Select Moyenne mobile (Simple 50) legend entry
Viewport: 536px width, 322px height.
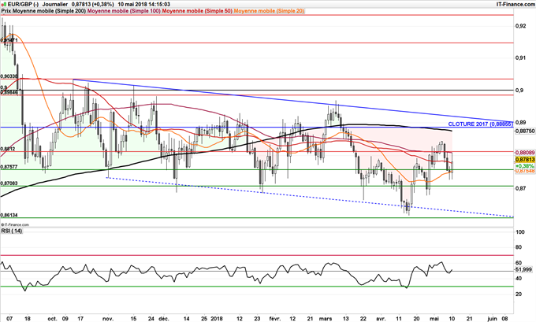click(197, 11)
